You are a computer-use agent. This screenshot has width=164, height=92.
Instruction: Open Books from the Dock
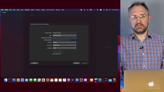tap(91, 80)
